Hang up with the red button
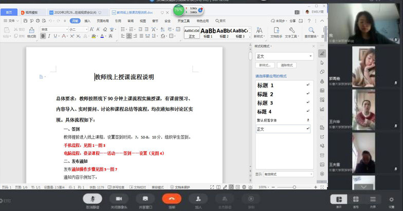This screenshot has height=211, width=403. click(x=172, y=199)
